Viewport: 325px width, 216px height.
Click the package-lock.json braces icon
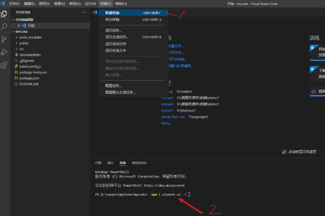tap(16, 72)
